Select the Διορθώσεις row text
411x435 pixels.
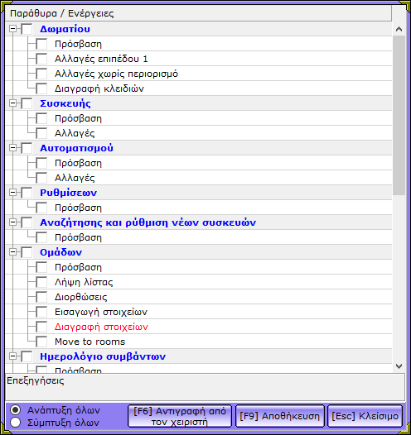(x=81, y=297)
